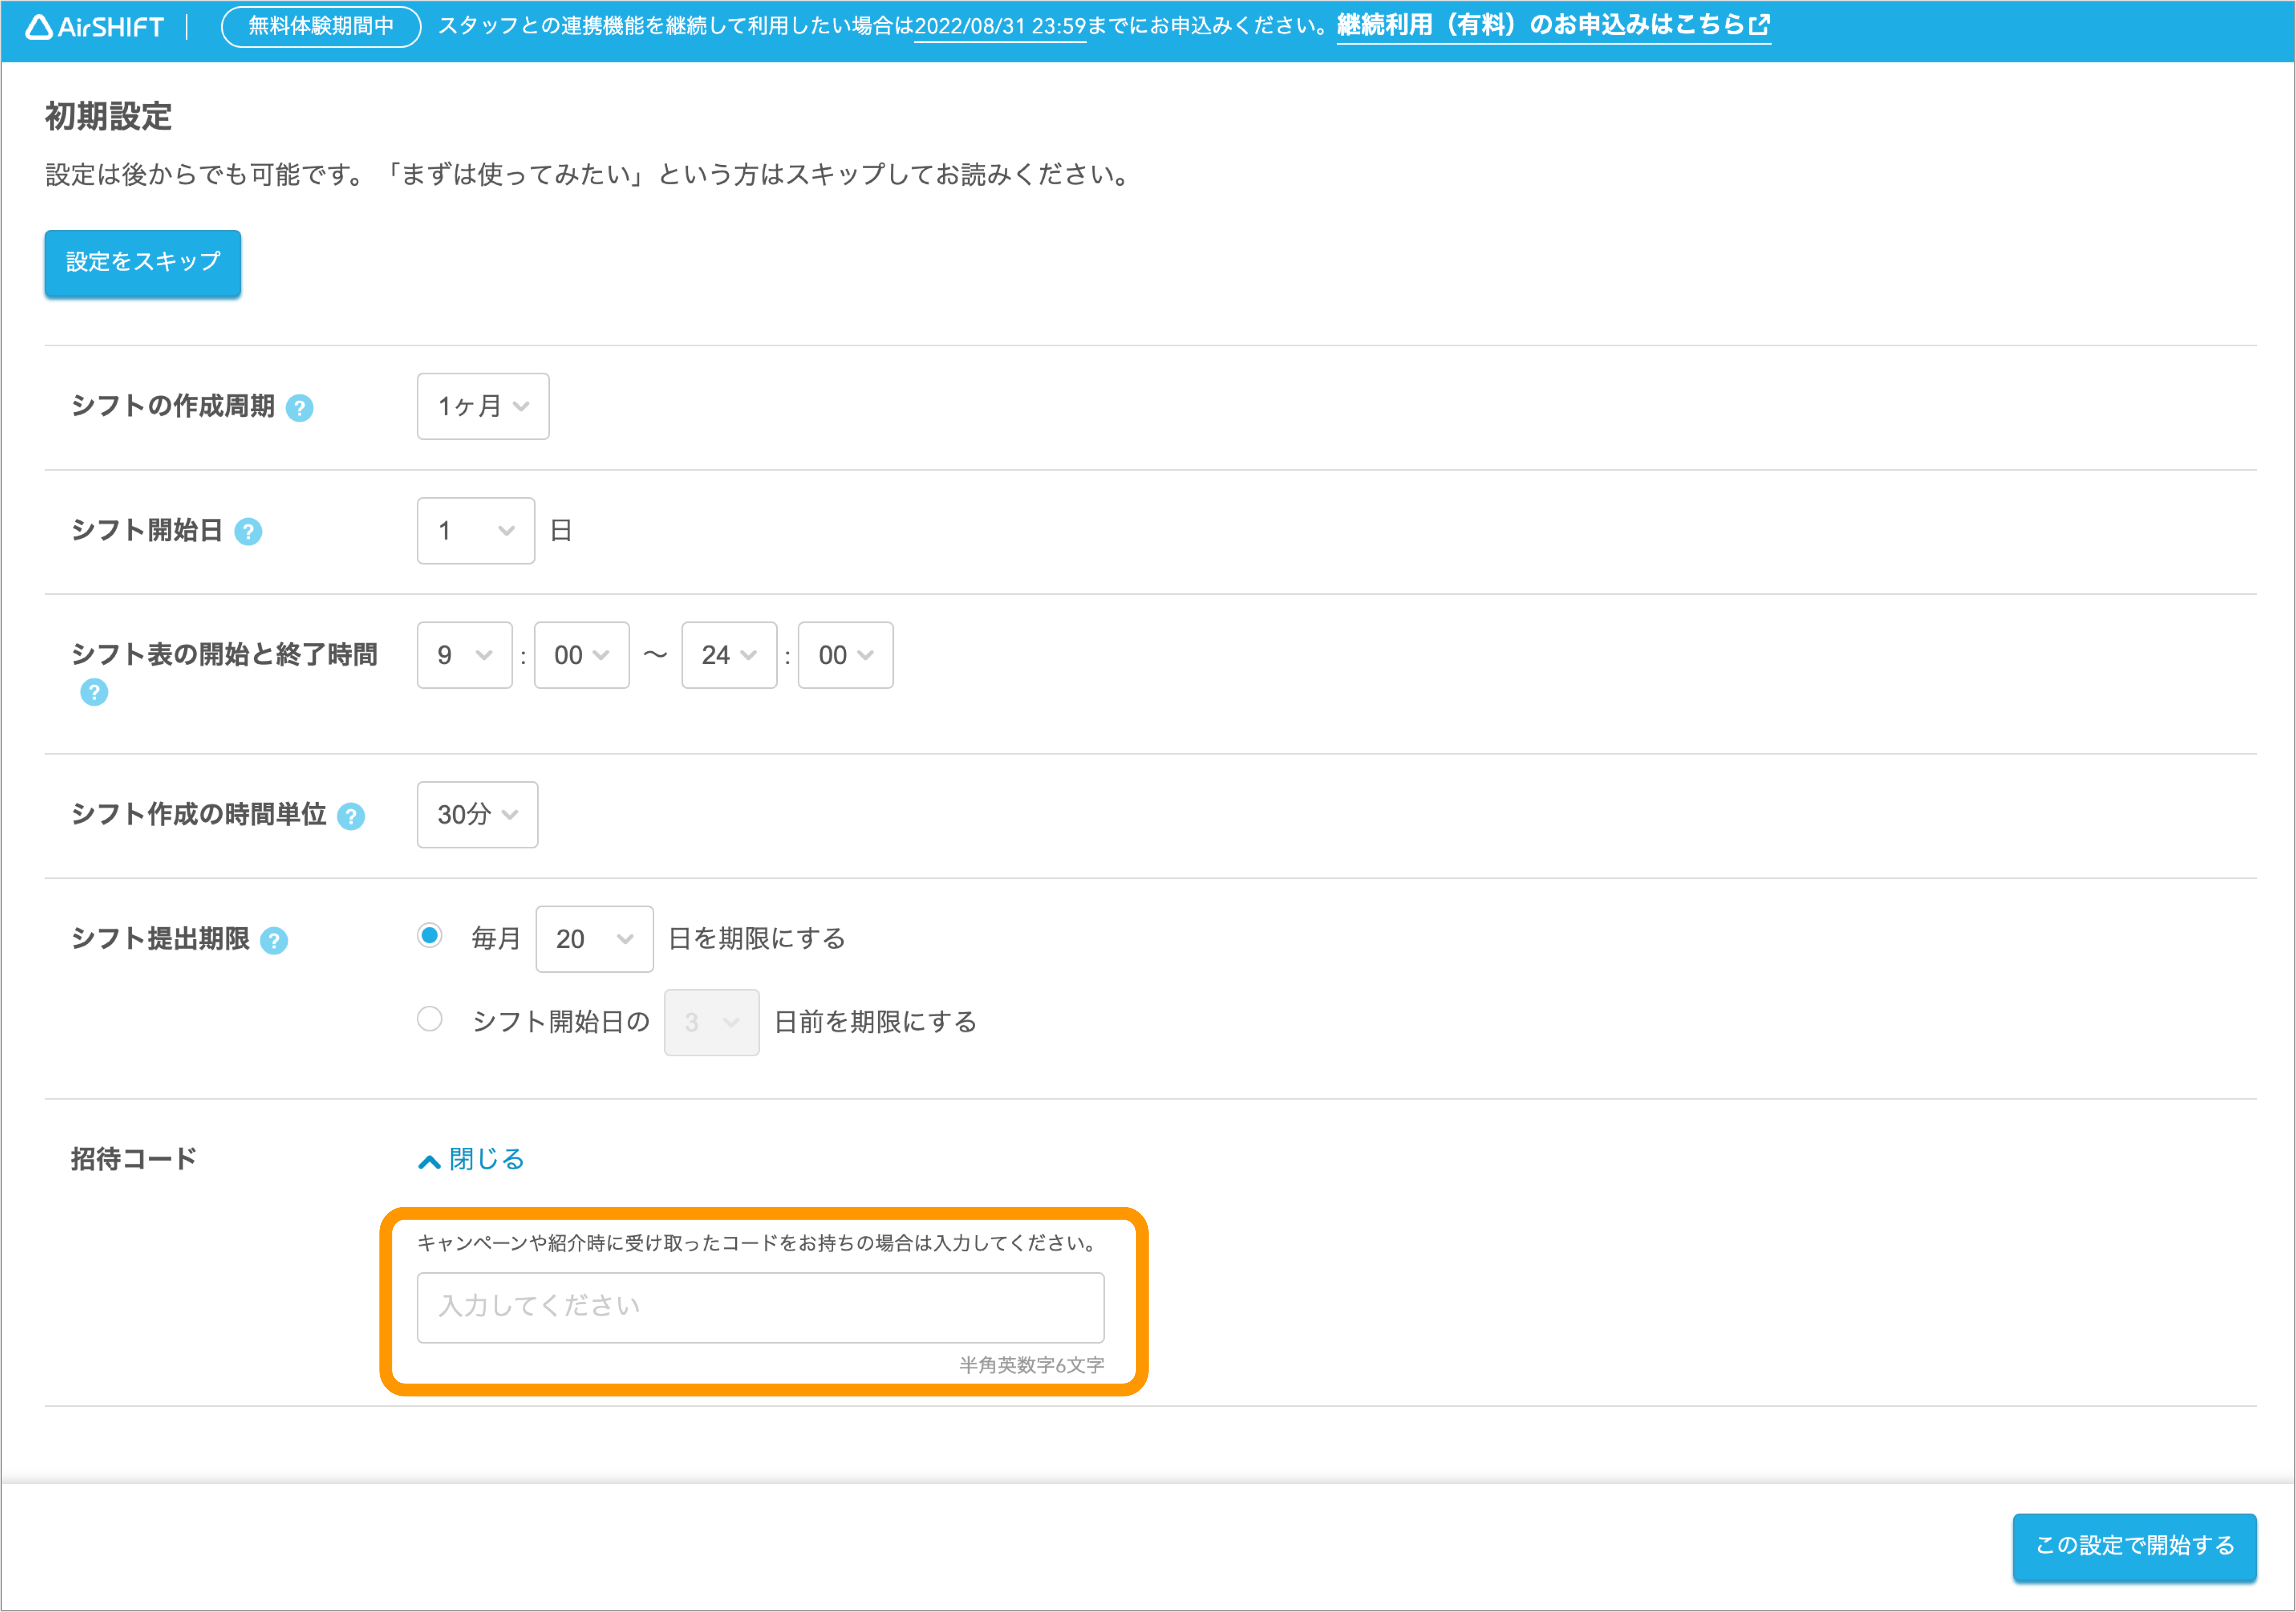Click the 2022/08/31 23:59 deadline text
Image resolution: width=2296 pixels, height=1612 pixels.
pyautogui.click(x=1000, y=27)
